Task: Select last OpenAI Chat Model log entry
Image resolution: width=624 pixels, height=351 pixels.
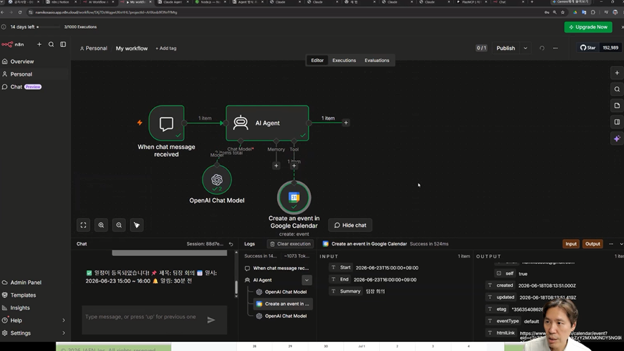Action: pos(283,316)
